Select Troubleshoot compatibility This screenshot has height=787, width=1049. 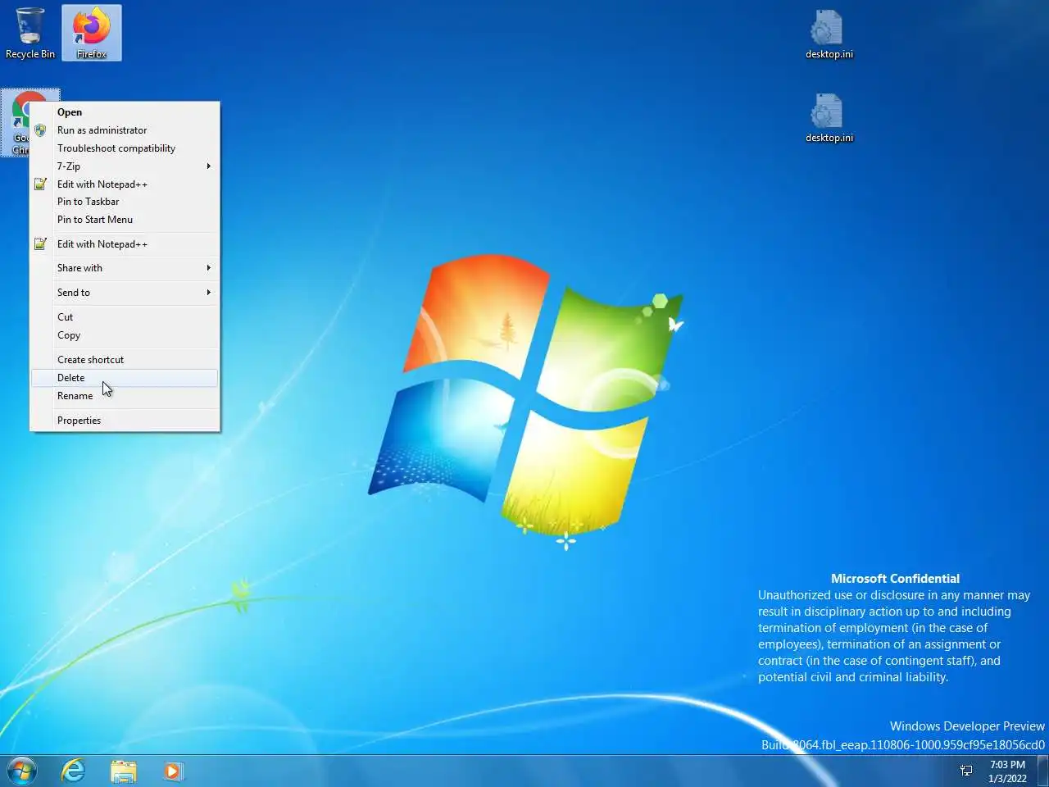coord(125,148)
